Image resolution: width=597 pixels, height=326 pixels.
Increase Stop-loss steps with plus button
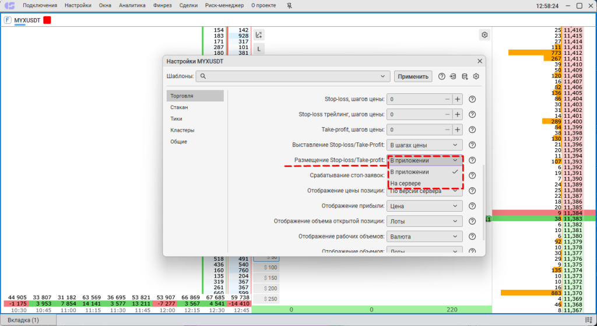pos(458,99)
